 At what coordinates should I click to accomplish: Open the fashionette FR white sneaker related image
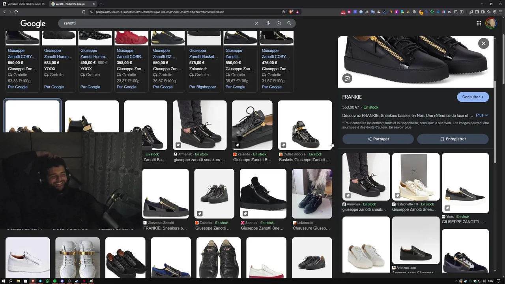[x=416, y=177]
